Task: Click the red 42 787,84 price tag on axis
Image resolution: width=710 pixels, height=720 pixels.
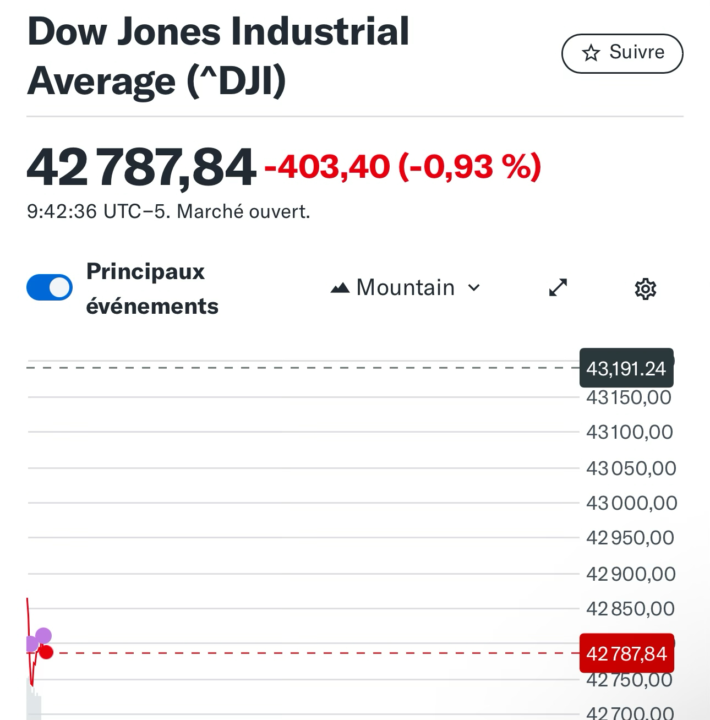Action: (x=626, y=653)
